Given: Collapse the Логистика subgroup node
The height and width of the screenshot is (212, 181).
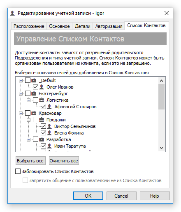Looking at the screenshot, I should [28, 100].
